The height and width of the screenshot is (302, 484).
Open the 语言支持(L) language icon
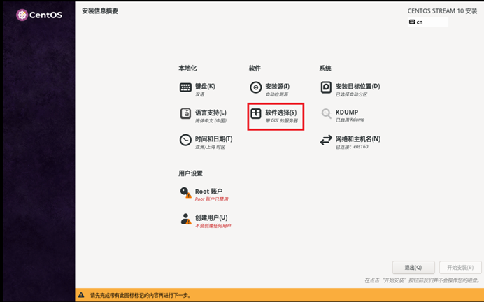coord(185,113)
